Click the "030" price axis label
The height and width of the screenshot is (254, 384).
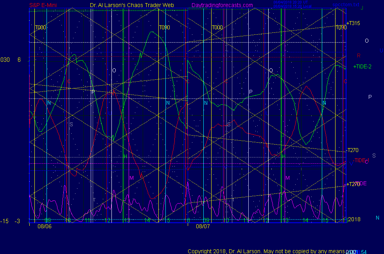click(5, 60)
